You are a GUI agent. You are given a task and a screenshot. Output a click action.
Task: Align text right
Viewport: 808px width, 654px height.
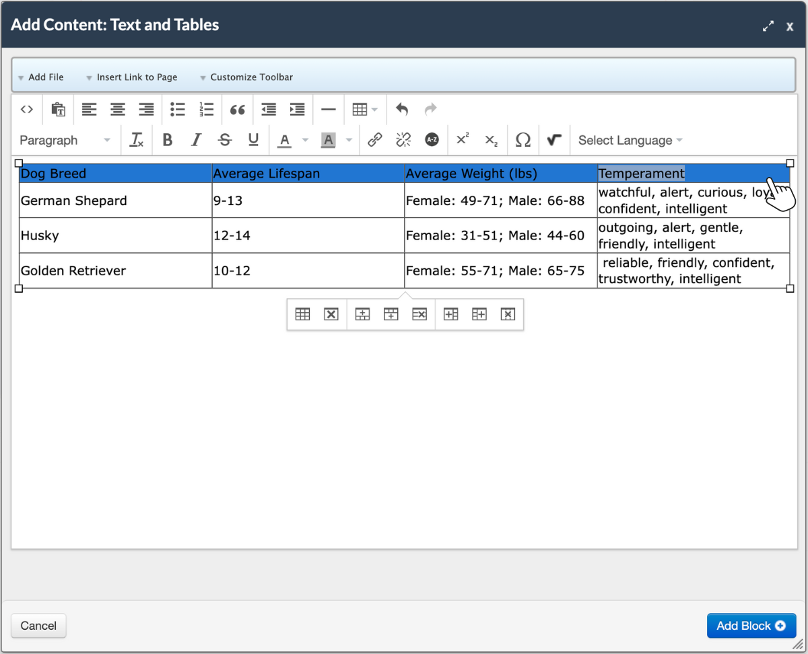click(x=146, y=109)
